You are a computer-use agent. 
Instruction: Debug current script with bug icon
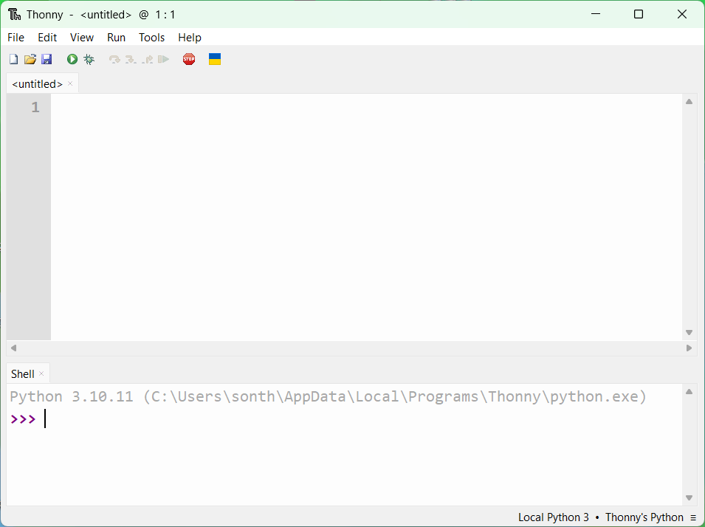(89, 59)
